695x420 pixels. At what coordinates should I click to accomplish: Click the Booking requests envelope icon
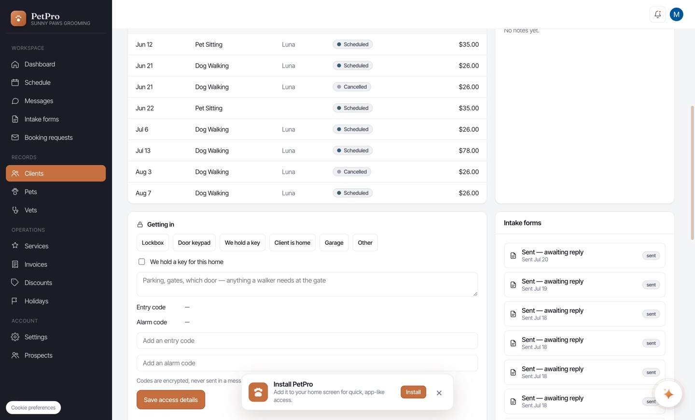15,138
